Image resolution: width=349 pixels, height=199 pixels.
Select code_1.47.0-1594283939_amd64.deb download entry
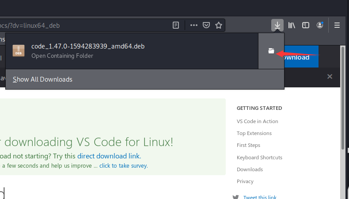pyautogui.click(x=132, y=51)
